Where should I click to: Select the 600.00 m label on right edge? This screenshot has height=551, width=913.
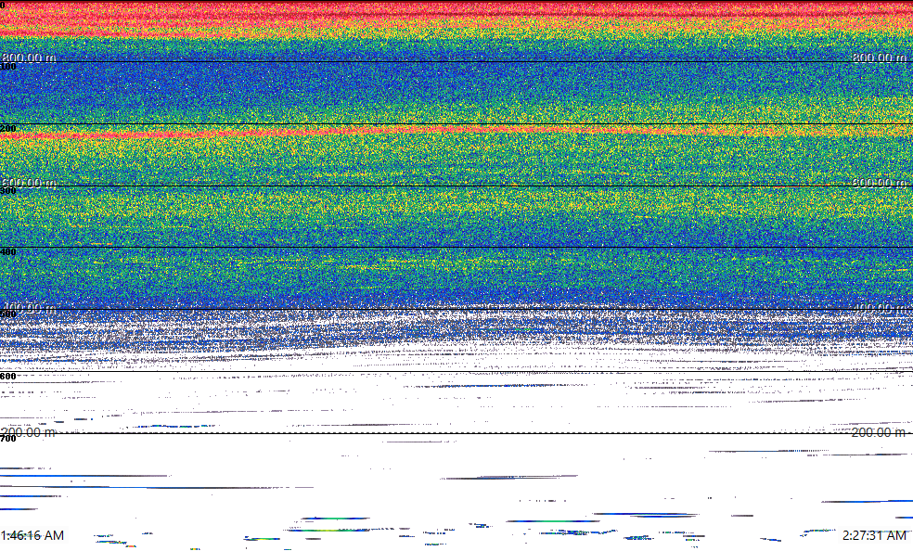pyautogui.click(x=880, y=182)
